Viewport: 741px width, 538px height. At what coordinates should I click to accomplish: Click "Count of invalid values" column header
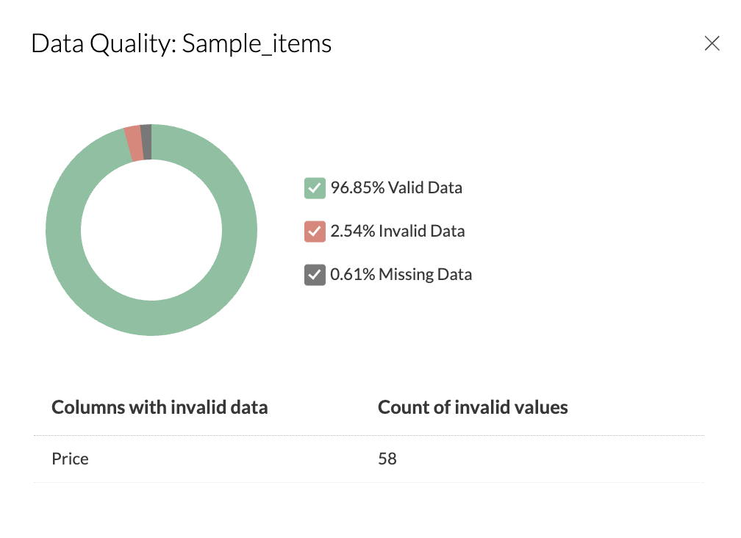point(473,407)
